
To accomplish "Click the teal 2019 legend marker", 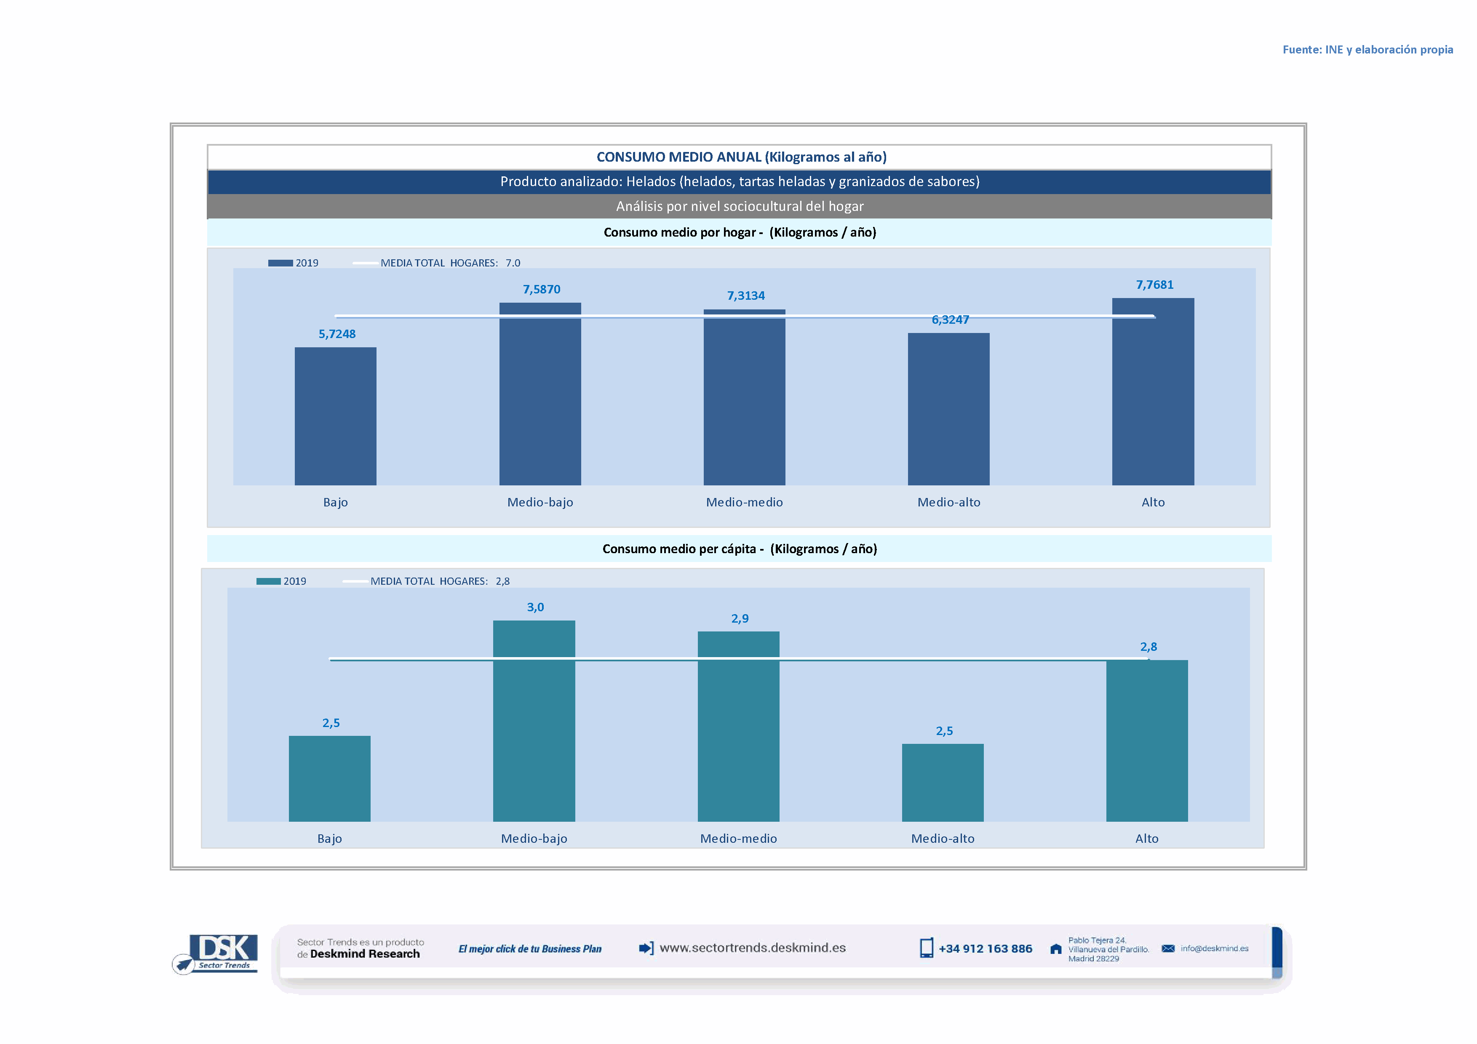I will coord(268,581).
